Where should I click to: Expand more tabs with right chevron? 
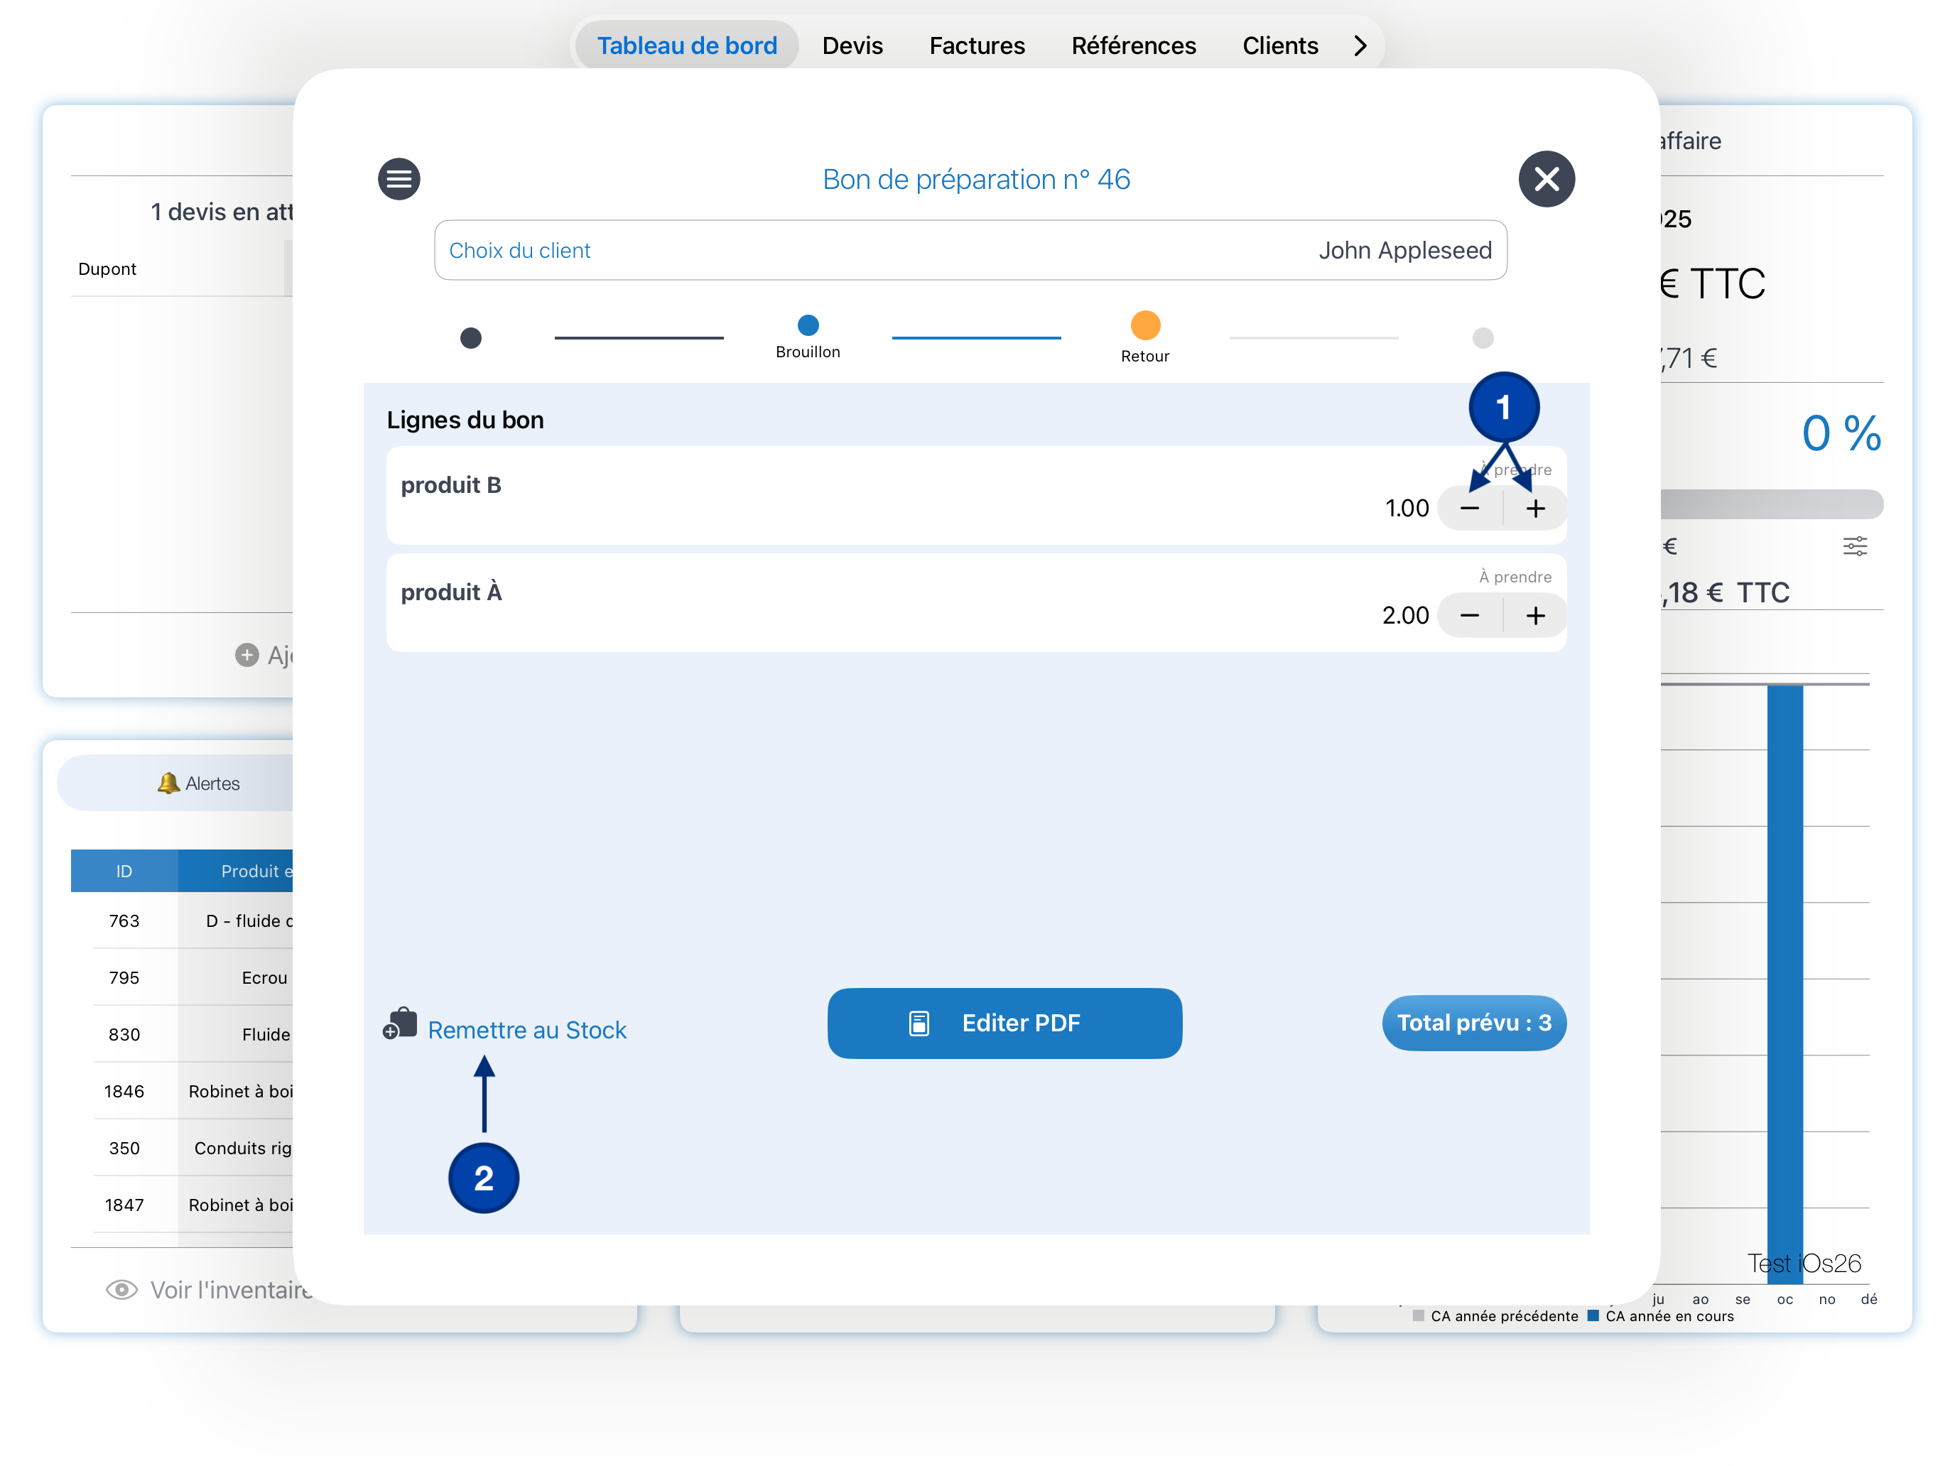tap(1360, 45)
